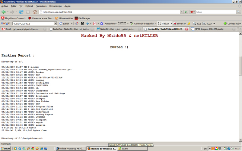Click the Traducir button on Google toolbar
Image resolution: width=242 pixels, height=151 pixels.
(x=164, y=23)
